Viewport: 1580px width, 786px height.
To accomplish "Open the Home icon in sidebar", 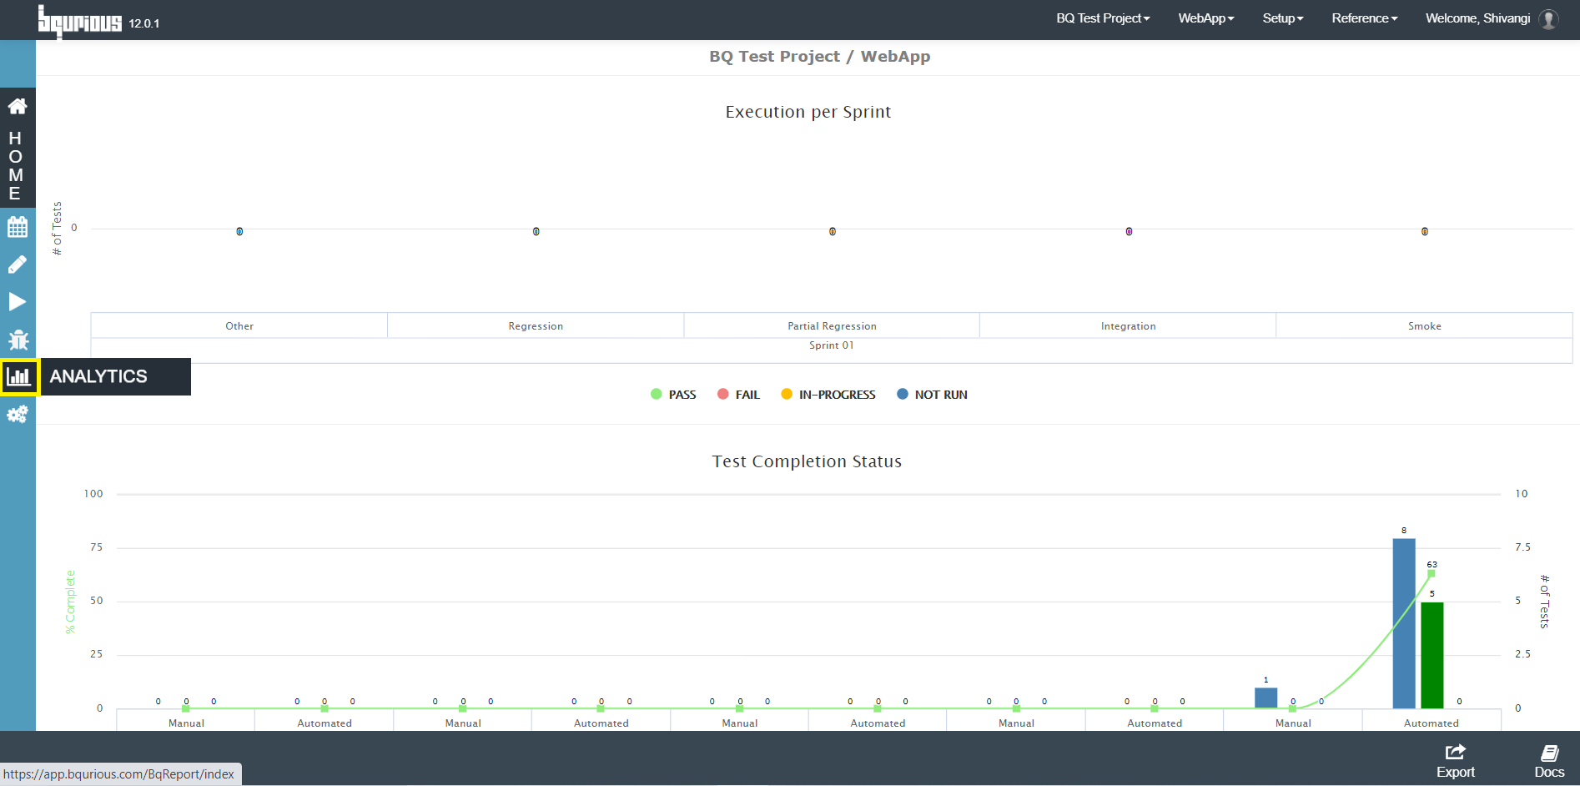I will (18, 106).
